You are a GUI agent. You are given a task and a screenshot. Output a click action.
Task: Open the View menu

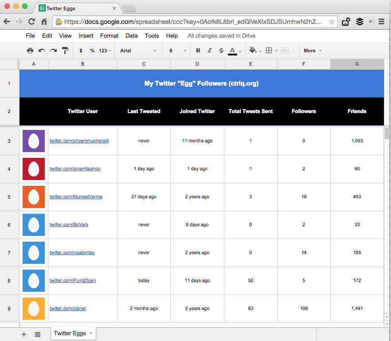[65, 35]
